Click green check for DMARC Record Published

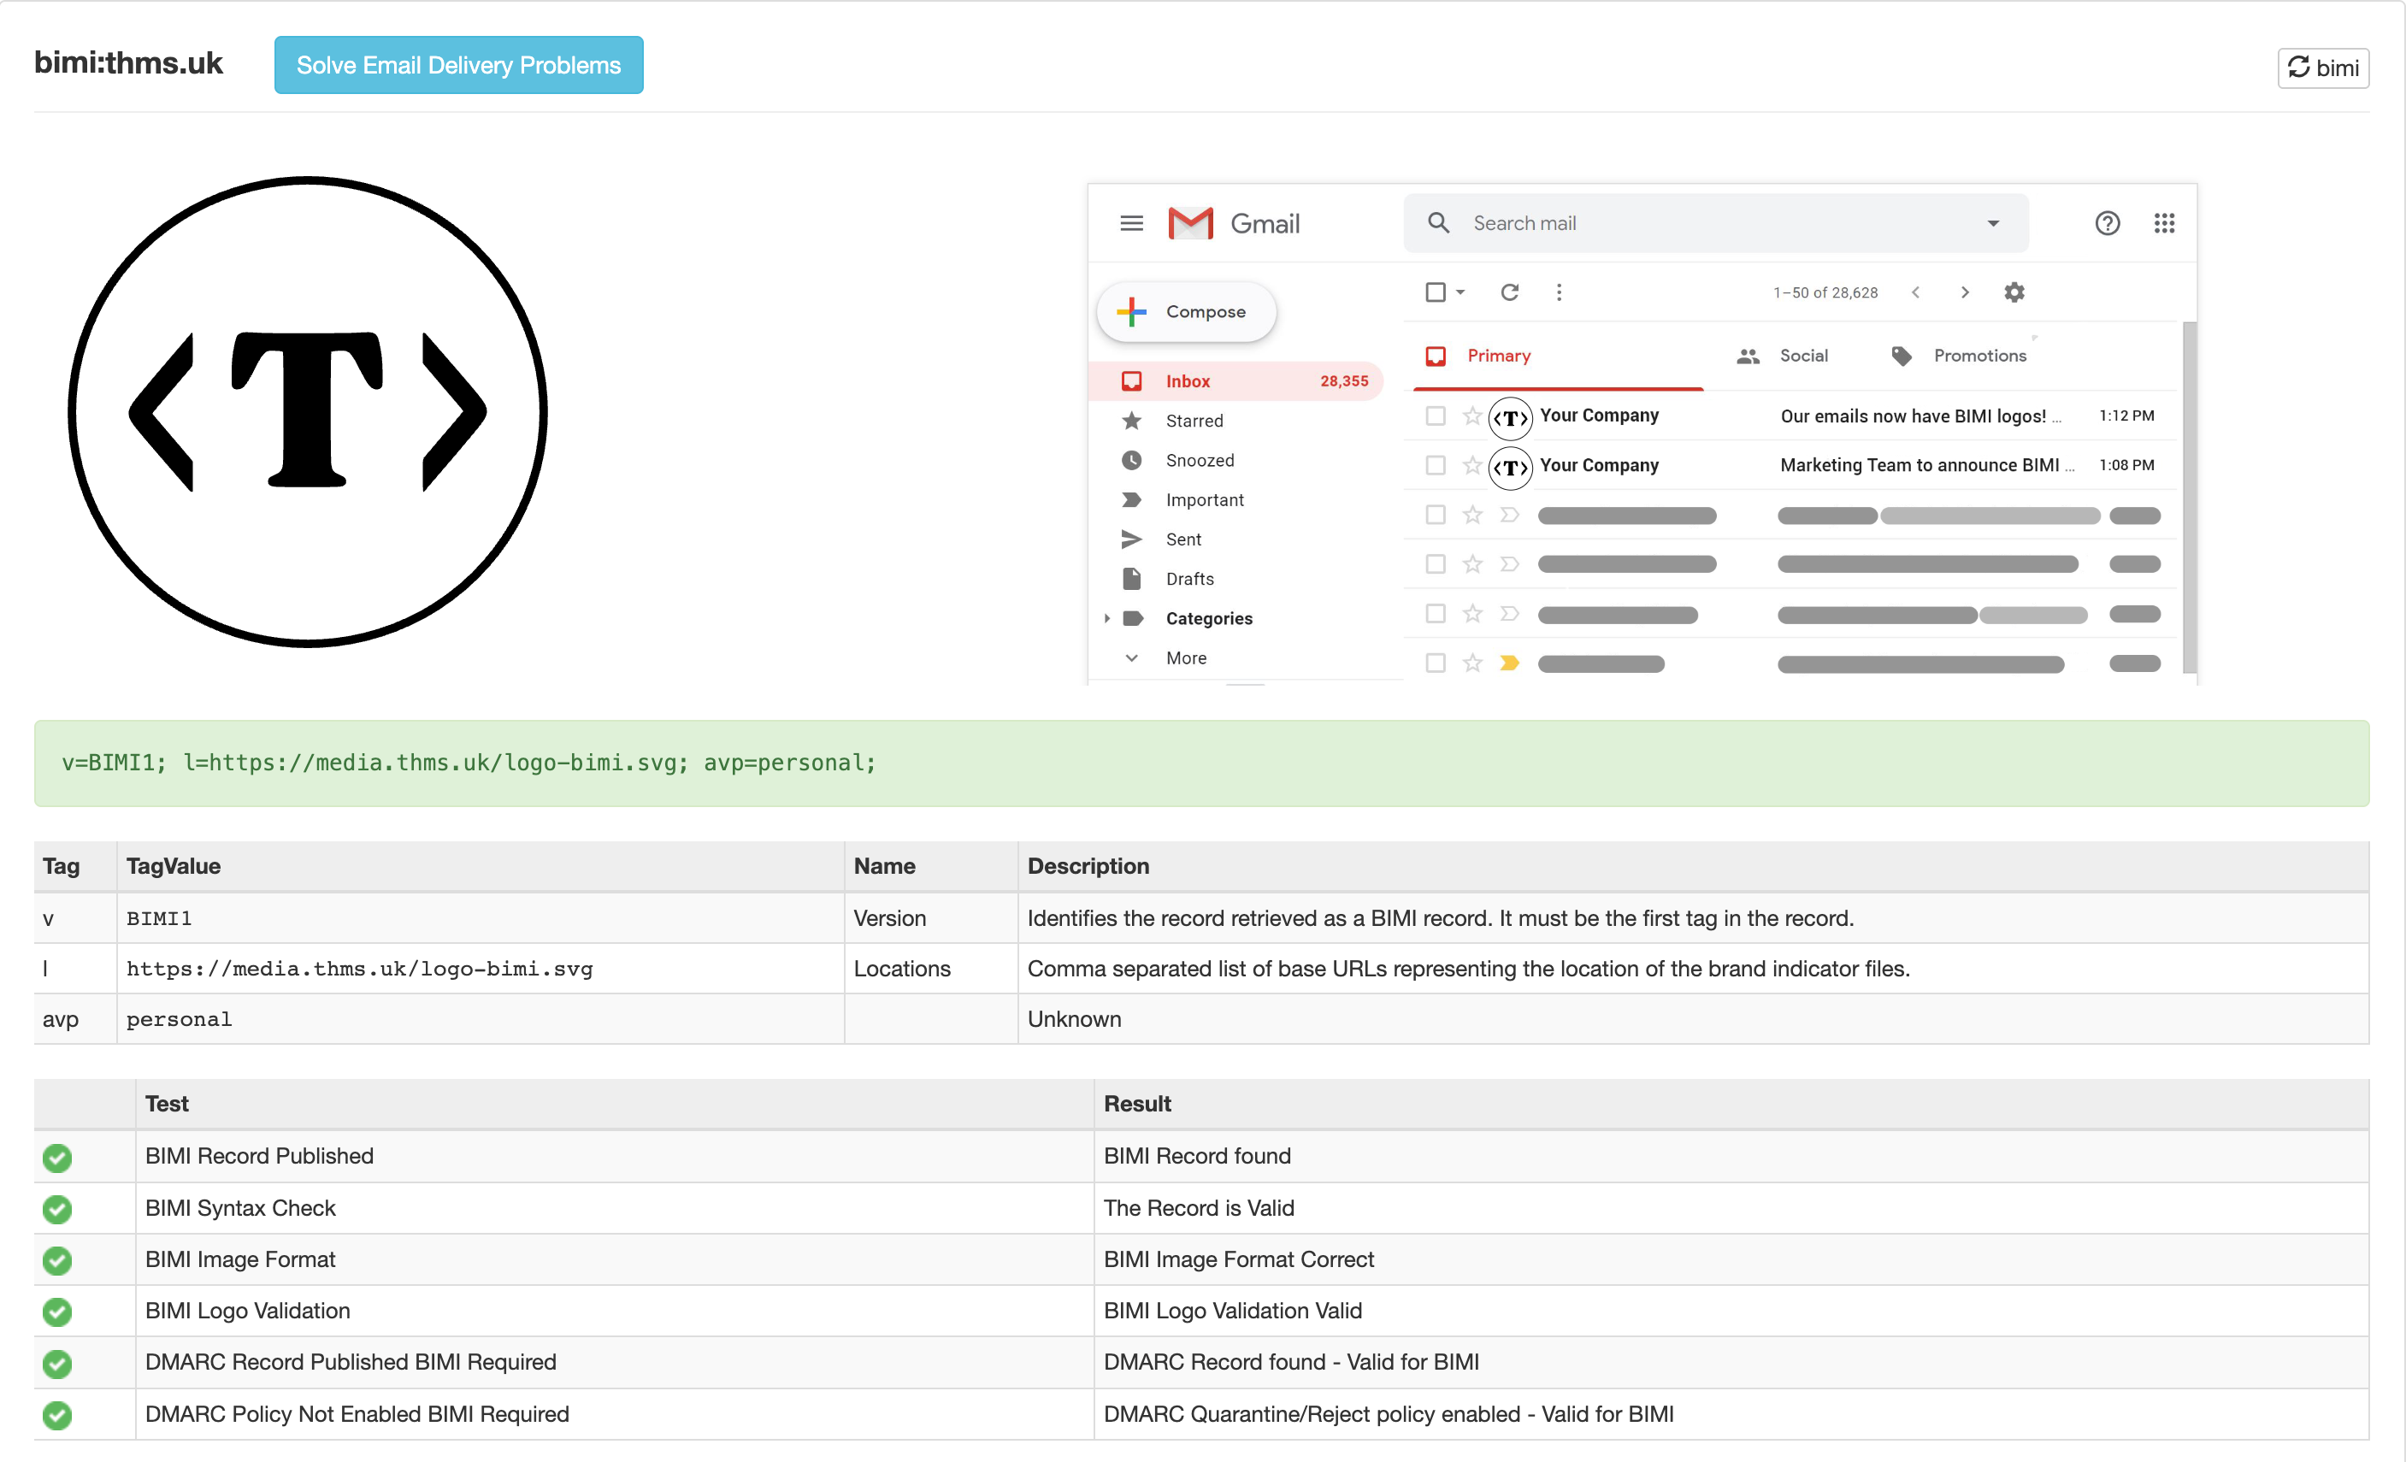pyautogui.click(x=57, y=1364)
